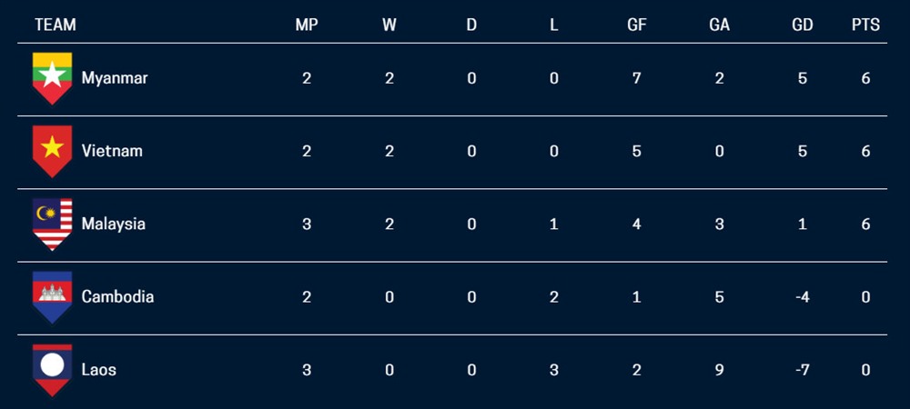The height and width of the screenshot is (409, 910).
Task: Sort by the GF column header
Action: (637, 25)
